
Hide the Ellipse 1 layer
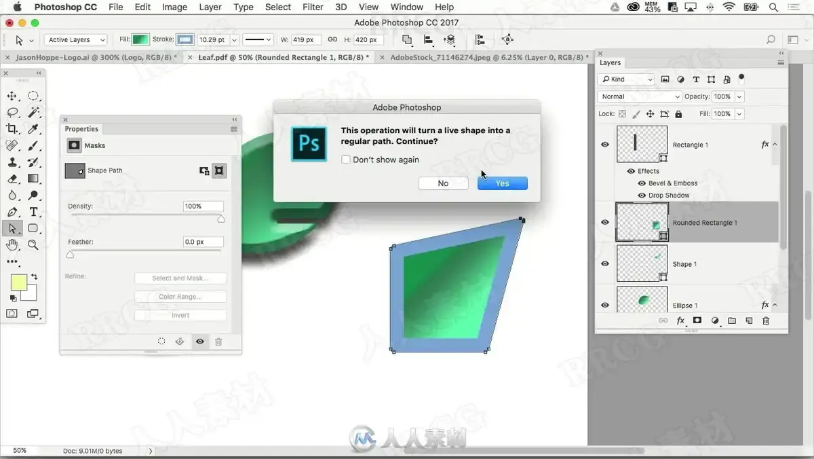point(605,305)
